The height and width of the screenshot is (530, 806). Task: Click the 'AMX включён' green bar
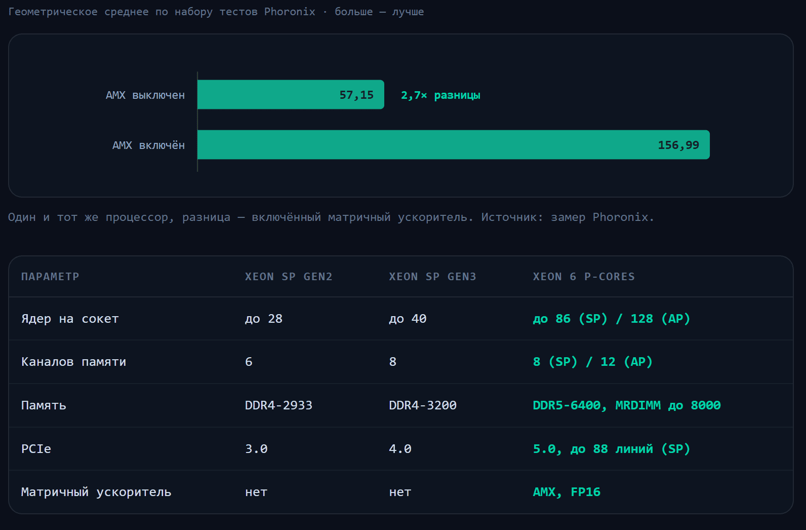coord(454,145)
